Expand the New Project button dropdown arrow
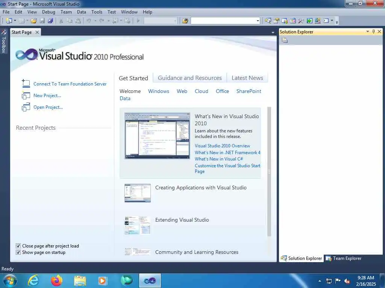Viewport: 385px width, 288px height. pos(15,21)
